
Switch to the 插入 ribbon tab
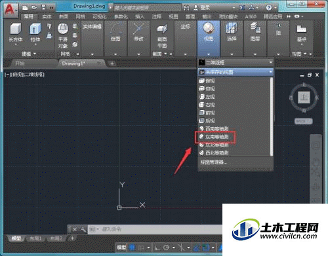(139, 16)
